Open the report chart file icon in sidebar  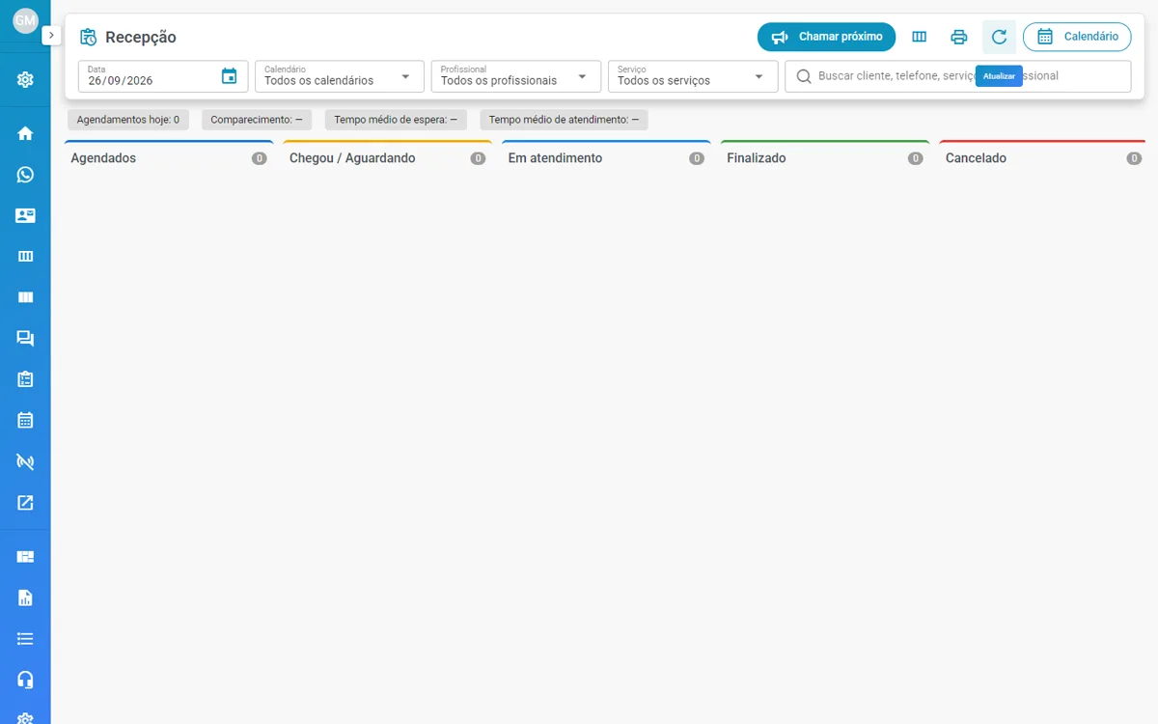pos(25,598)
